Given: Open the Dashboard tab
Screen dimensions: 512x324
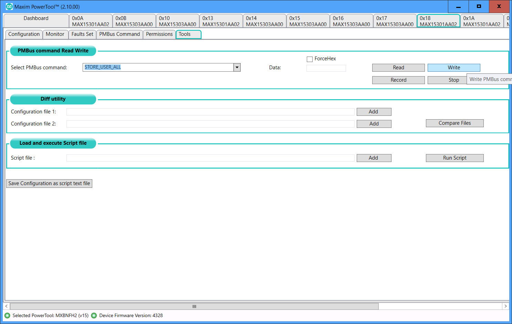Looking at the screenshot, I should (x=36, y=21).
